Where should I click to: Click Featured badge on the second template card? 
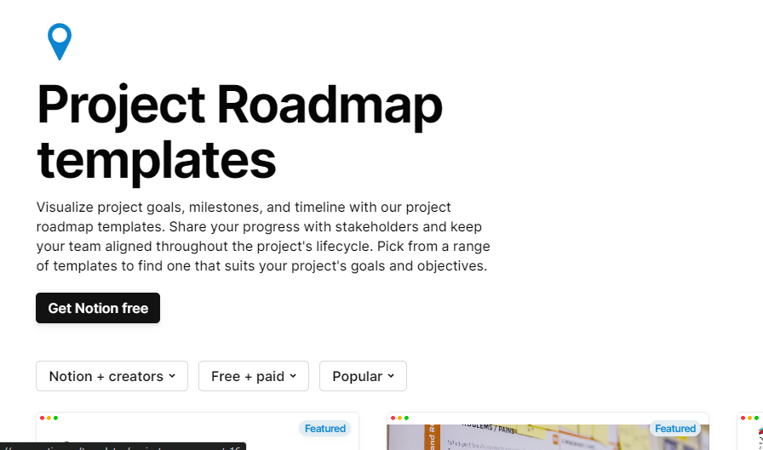tap(675, 429)
